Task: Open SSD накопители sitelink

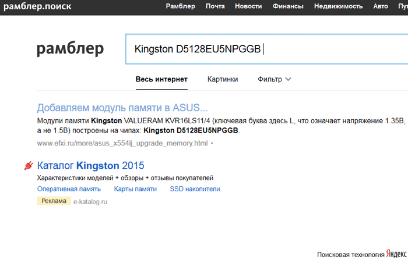Action: point(195,189)
